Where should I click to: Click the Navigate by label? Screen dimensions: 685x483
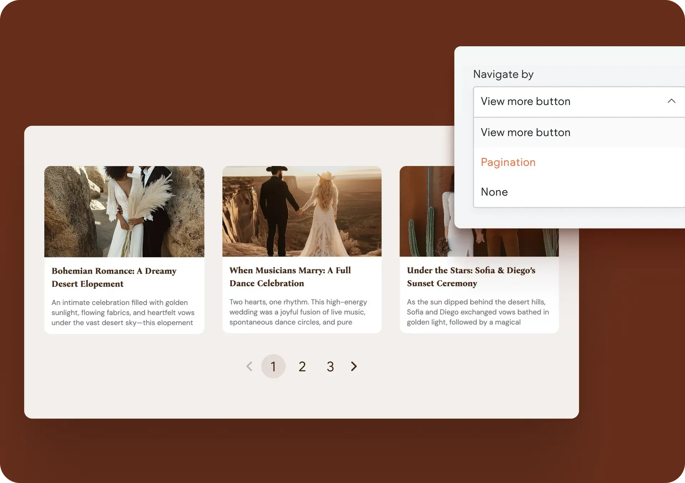click(x=503, y=74)
